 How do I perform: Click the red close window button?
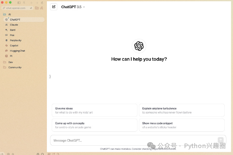click(x=2, y=2)
